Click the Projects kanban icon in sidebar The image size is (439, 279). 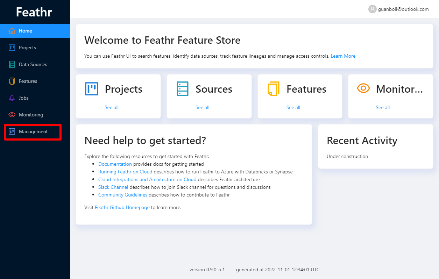click(12, 48)
